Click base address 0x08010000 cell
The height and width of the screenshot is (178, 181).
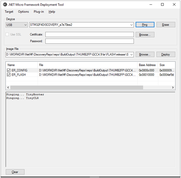coord(146,75)
